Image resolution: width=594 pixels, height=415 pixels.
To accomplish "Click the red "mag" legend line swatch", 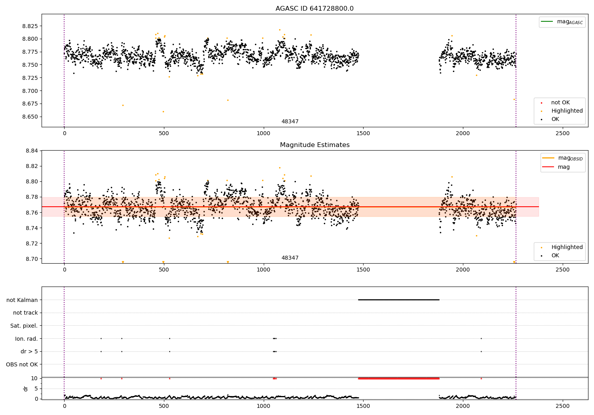I will [548, 167].
